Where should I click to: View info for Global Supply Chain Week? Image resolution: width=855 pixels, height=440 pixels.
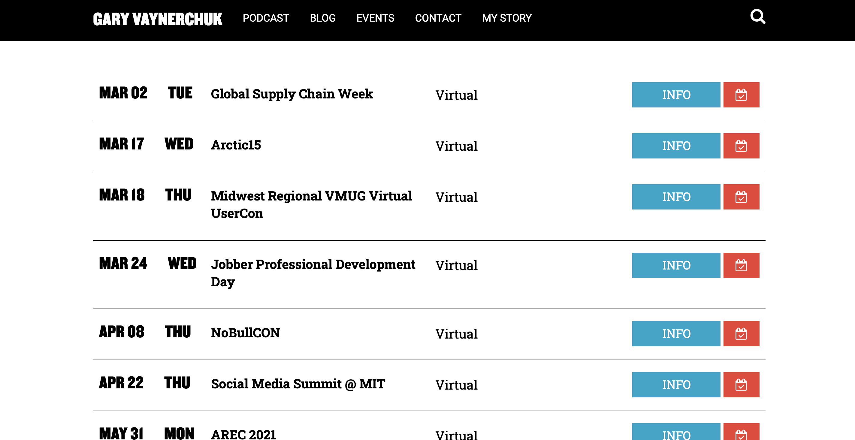pos(676,95)
